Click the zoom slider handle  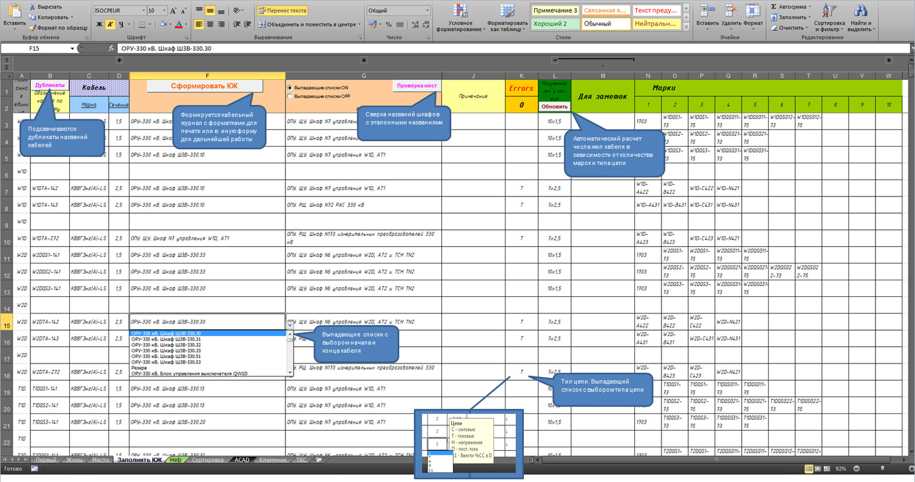pyautogui.click(x=882, y=468)
